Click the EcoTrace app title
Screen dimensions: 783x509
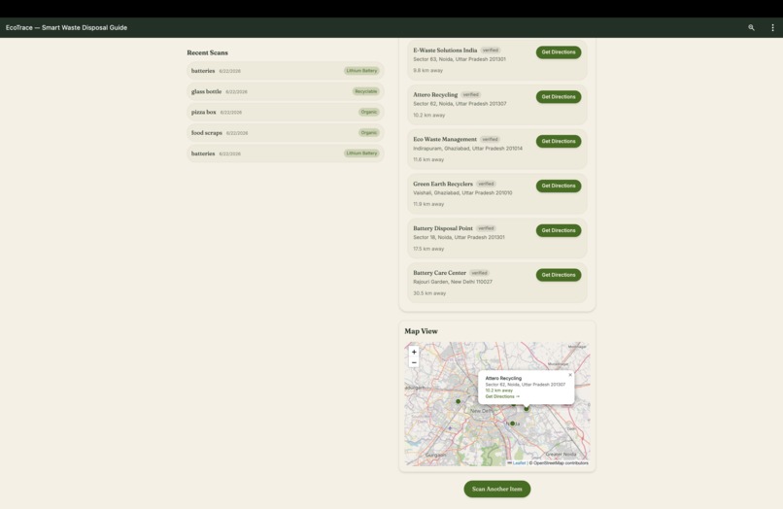coord(66,28)
